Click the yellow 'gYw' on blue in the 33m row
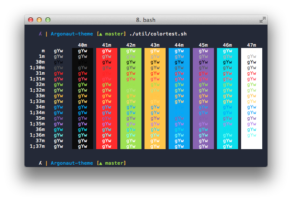 (x=179, y=96)
